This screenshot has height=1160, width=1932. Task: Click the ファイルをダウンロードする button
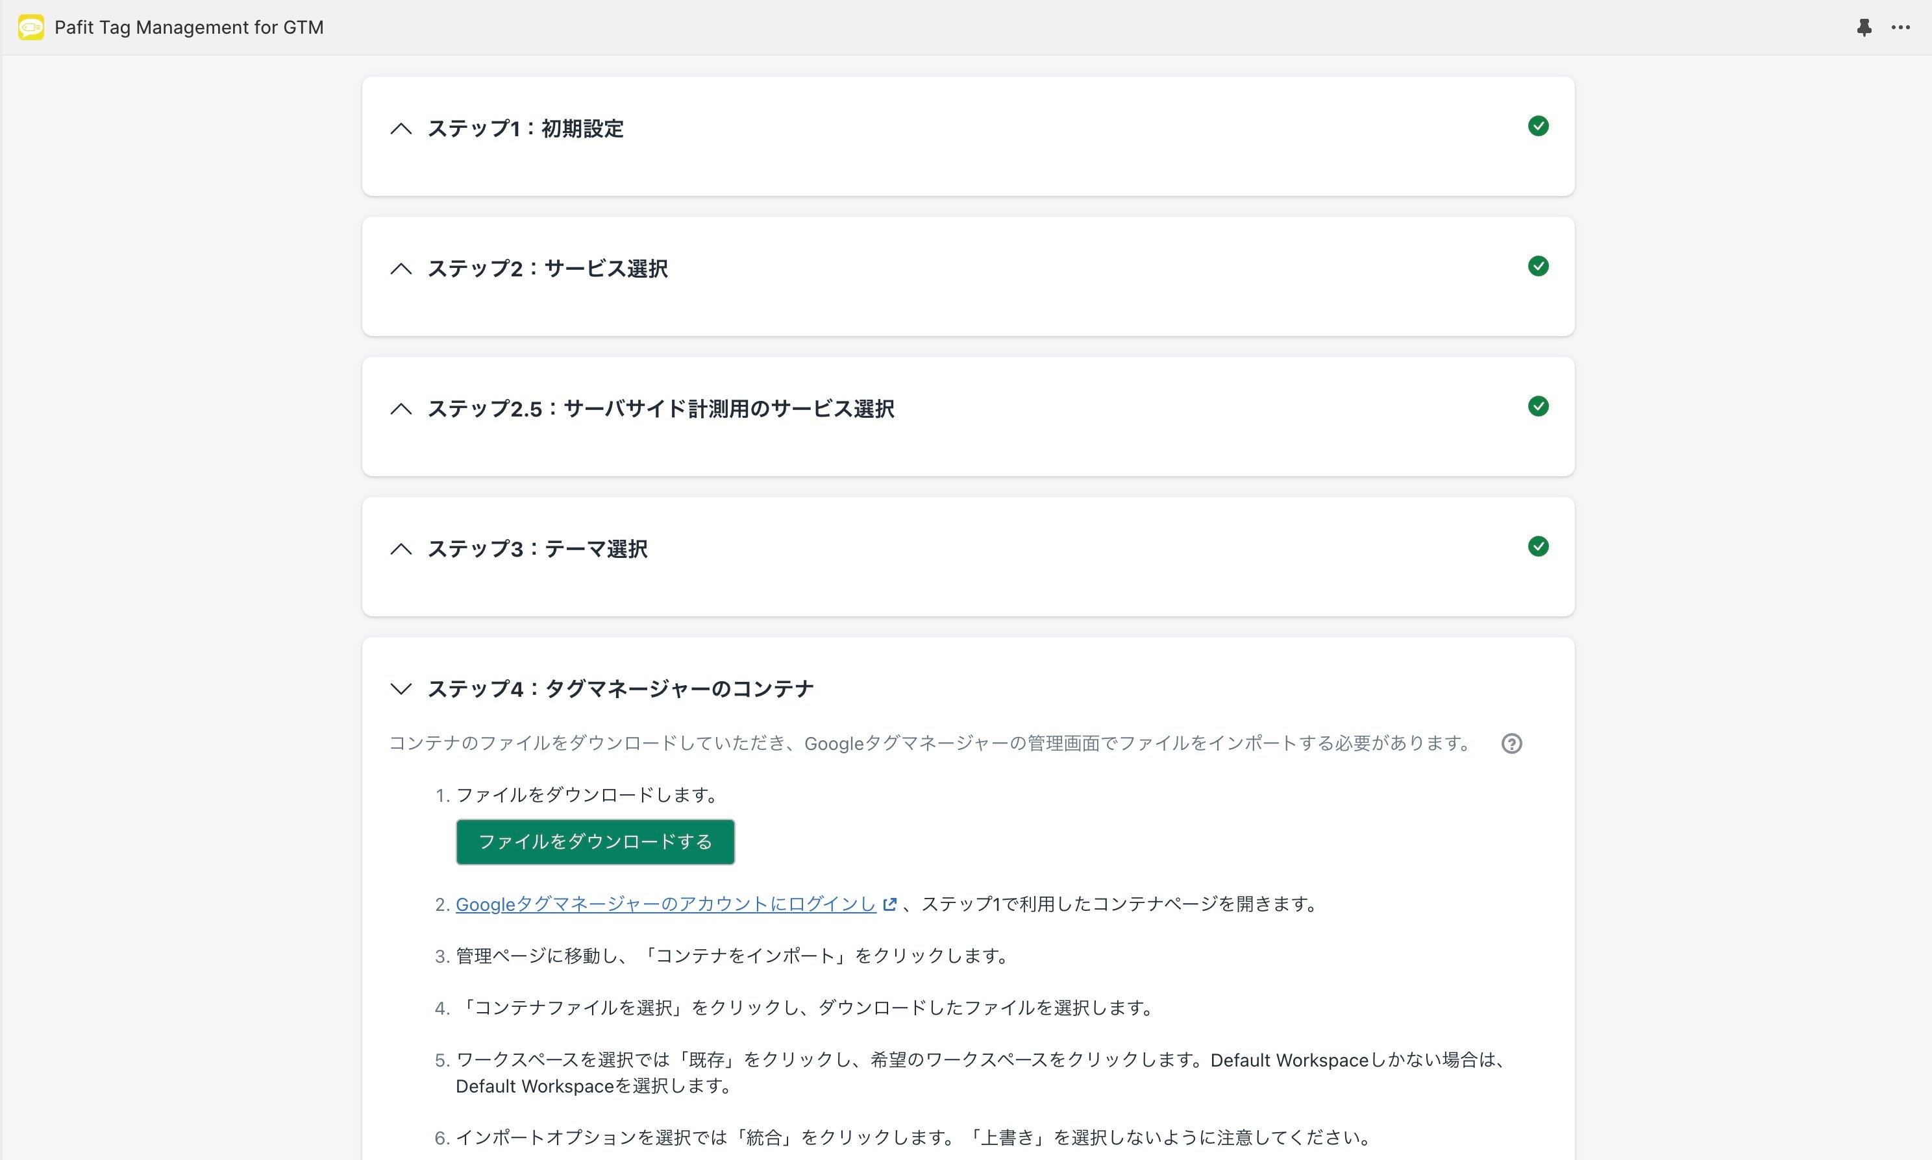pos(595,842)
